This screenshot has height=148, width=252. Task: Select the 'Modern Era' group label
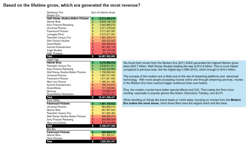pyautogui.click(x=53, y=15)
